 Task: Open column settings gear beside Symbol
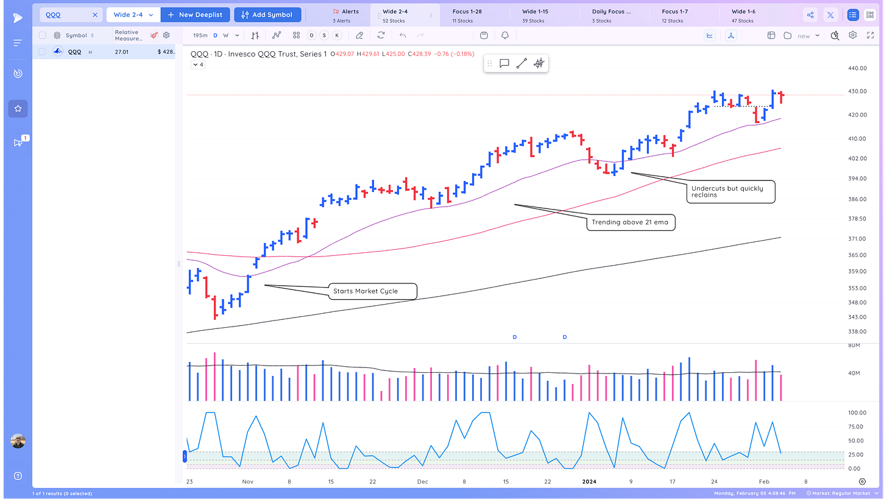(x=57, y=35)
